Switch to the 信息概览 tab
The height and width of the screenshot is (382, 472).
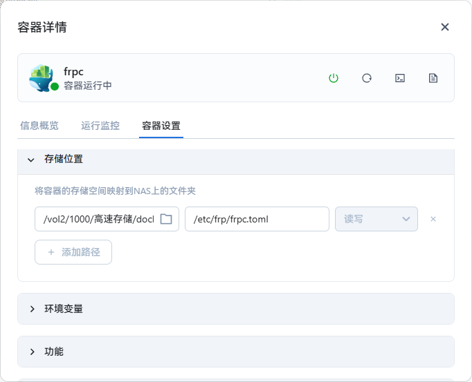pos(39,126)
